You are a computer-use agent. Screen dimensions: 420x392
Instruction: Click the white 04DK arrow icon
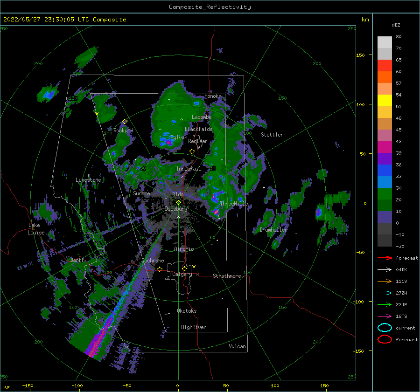pyautogui.click(x=385, y=270)
